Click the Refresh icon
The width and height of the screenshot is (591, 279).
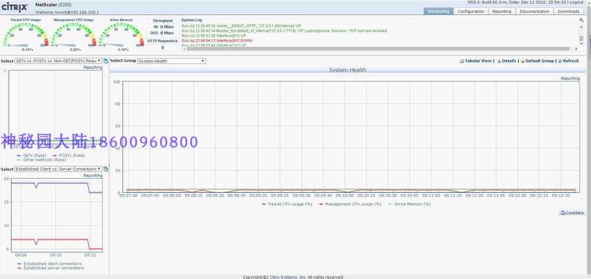560,61
